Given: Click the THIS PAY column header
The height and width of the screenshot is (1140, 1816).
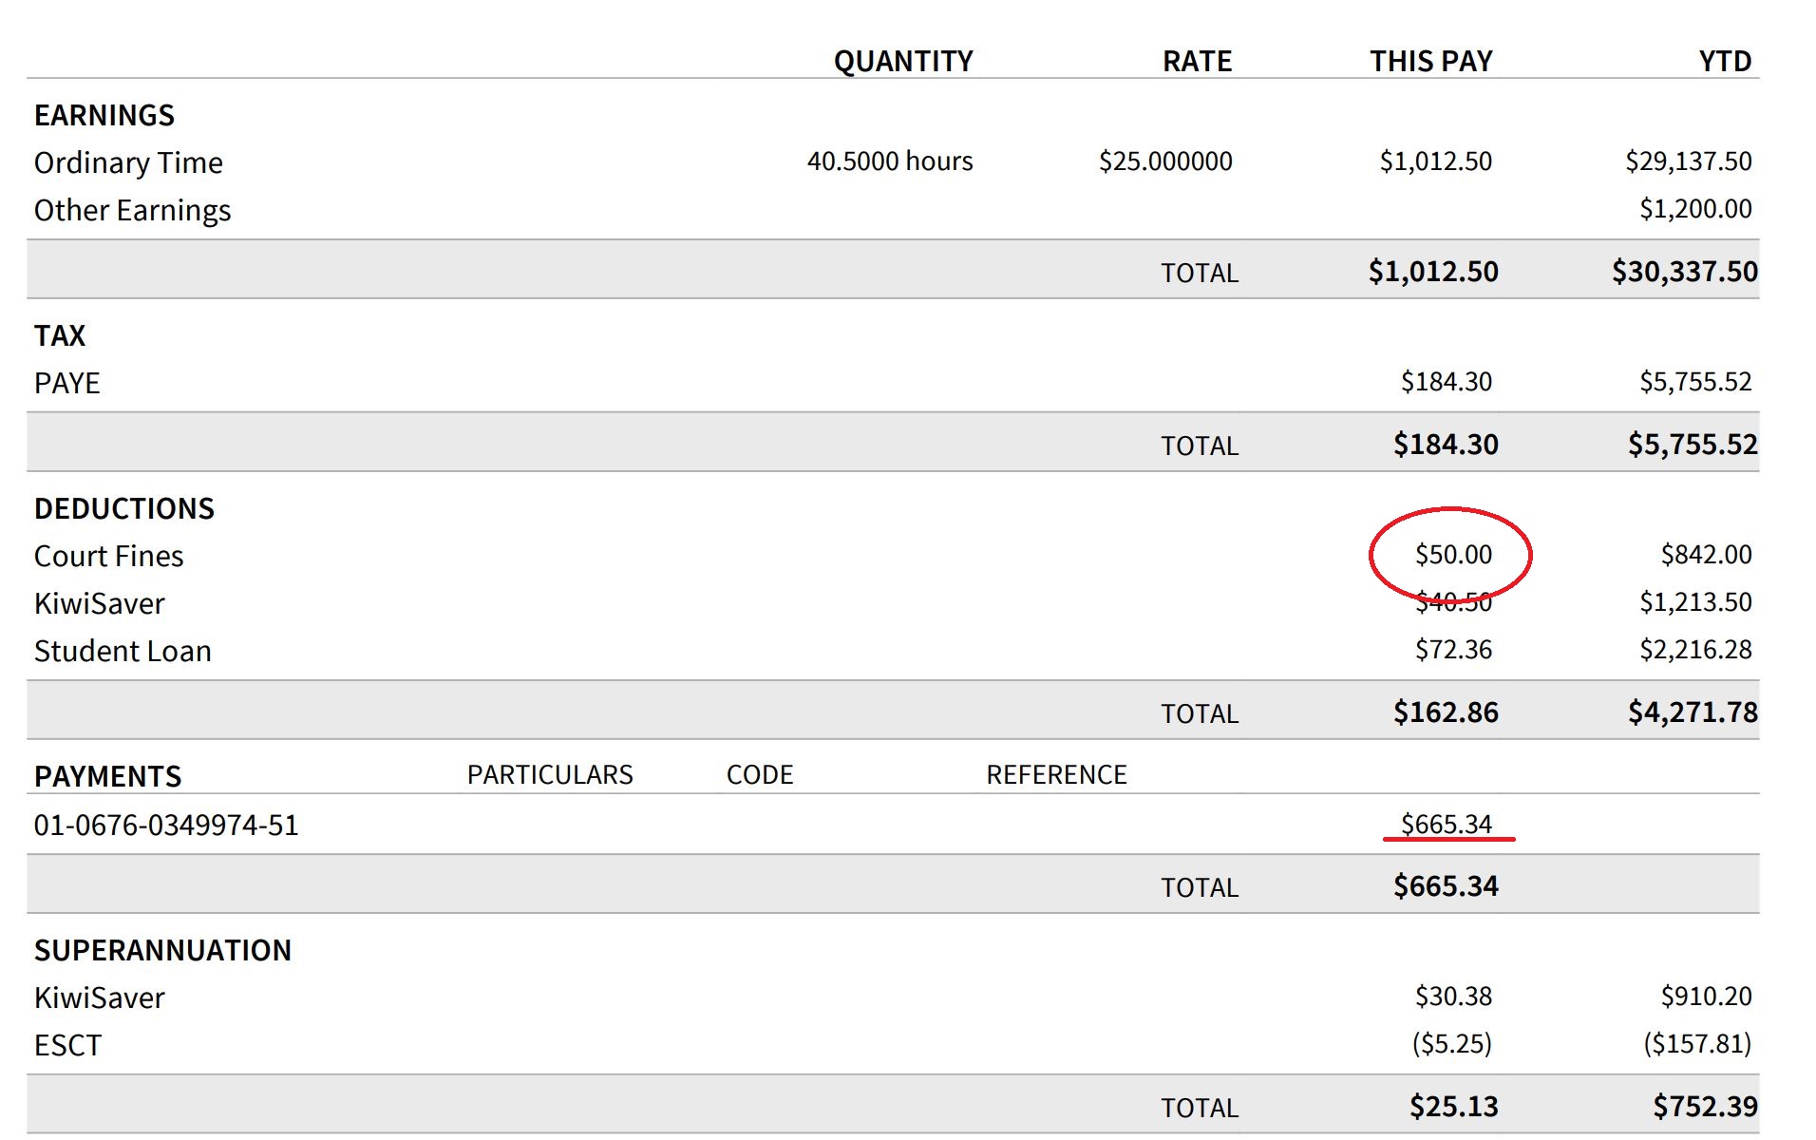Looking at the screenshot, I should 1430,62.
